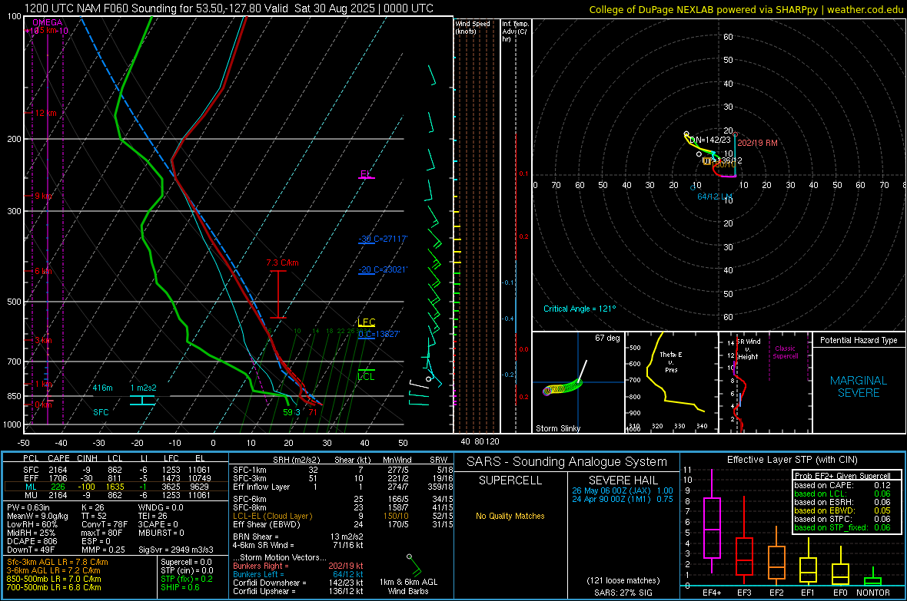
Task: Select the MU parcel row
Action: pos(116,494)
